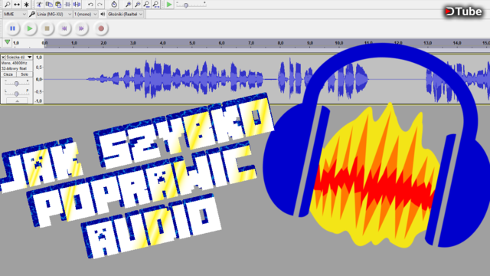The width and height of the screenshot is (490, 276).
Task: Open the Linia recording device dropdown
Action: click(54, 14)
